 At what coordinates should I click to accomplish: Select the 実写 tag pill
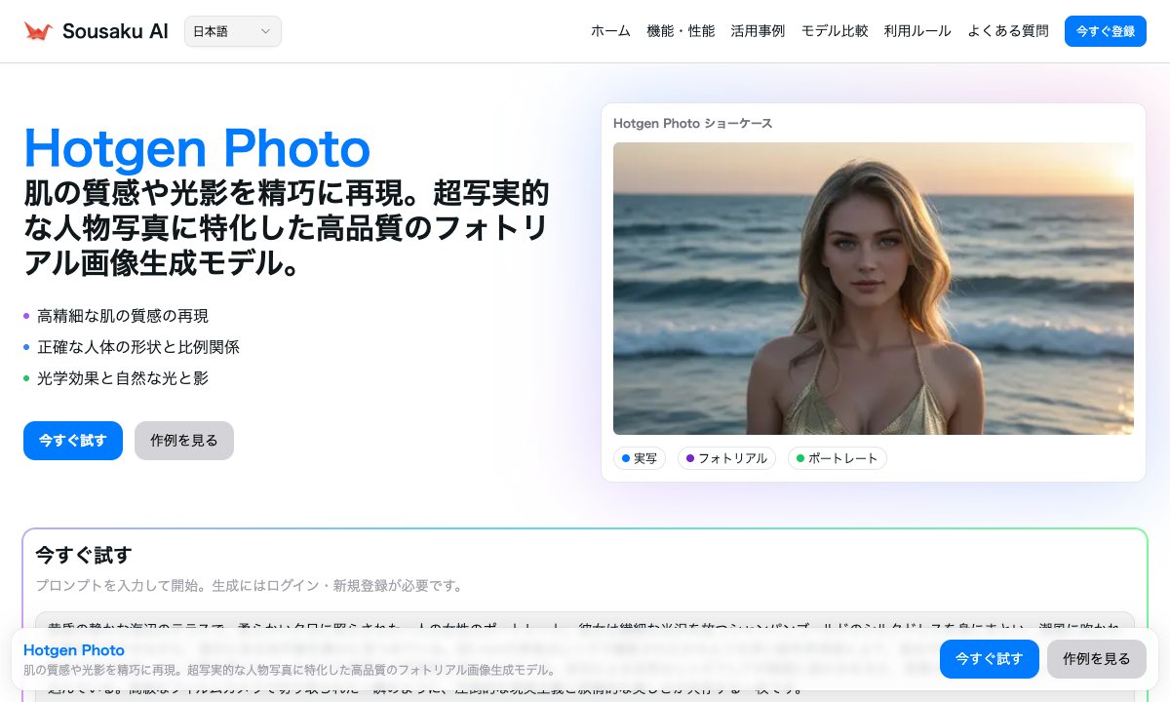click(x=640, y=457)
